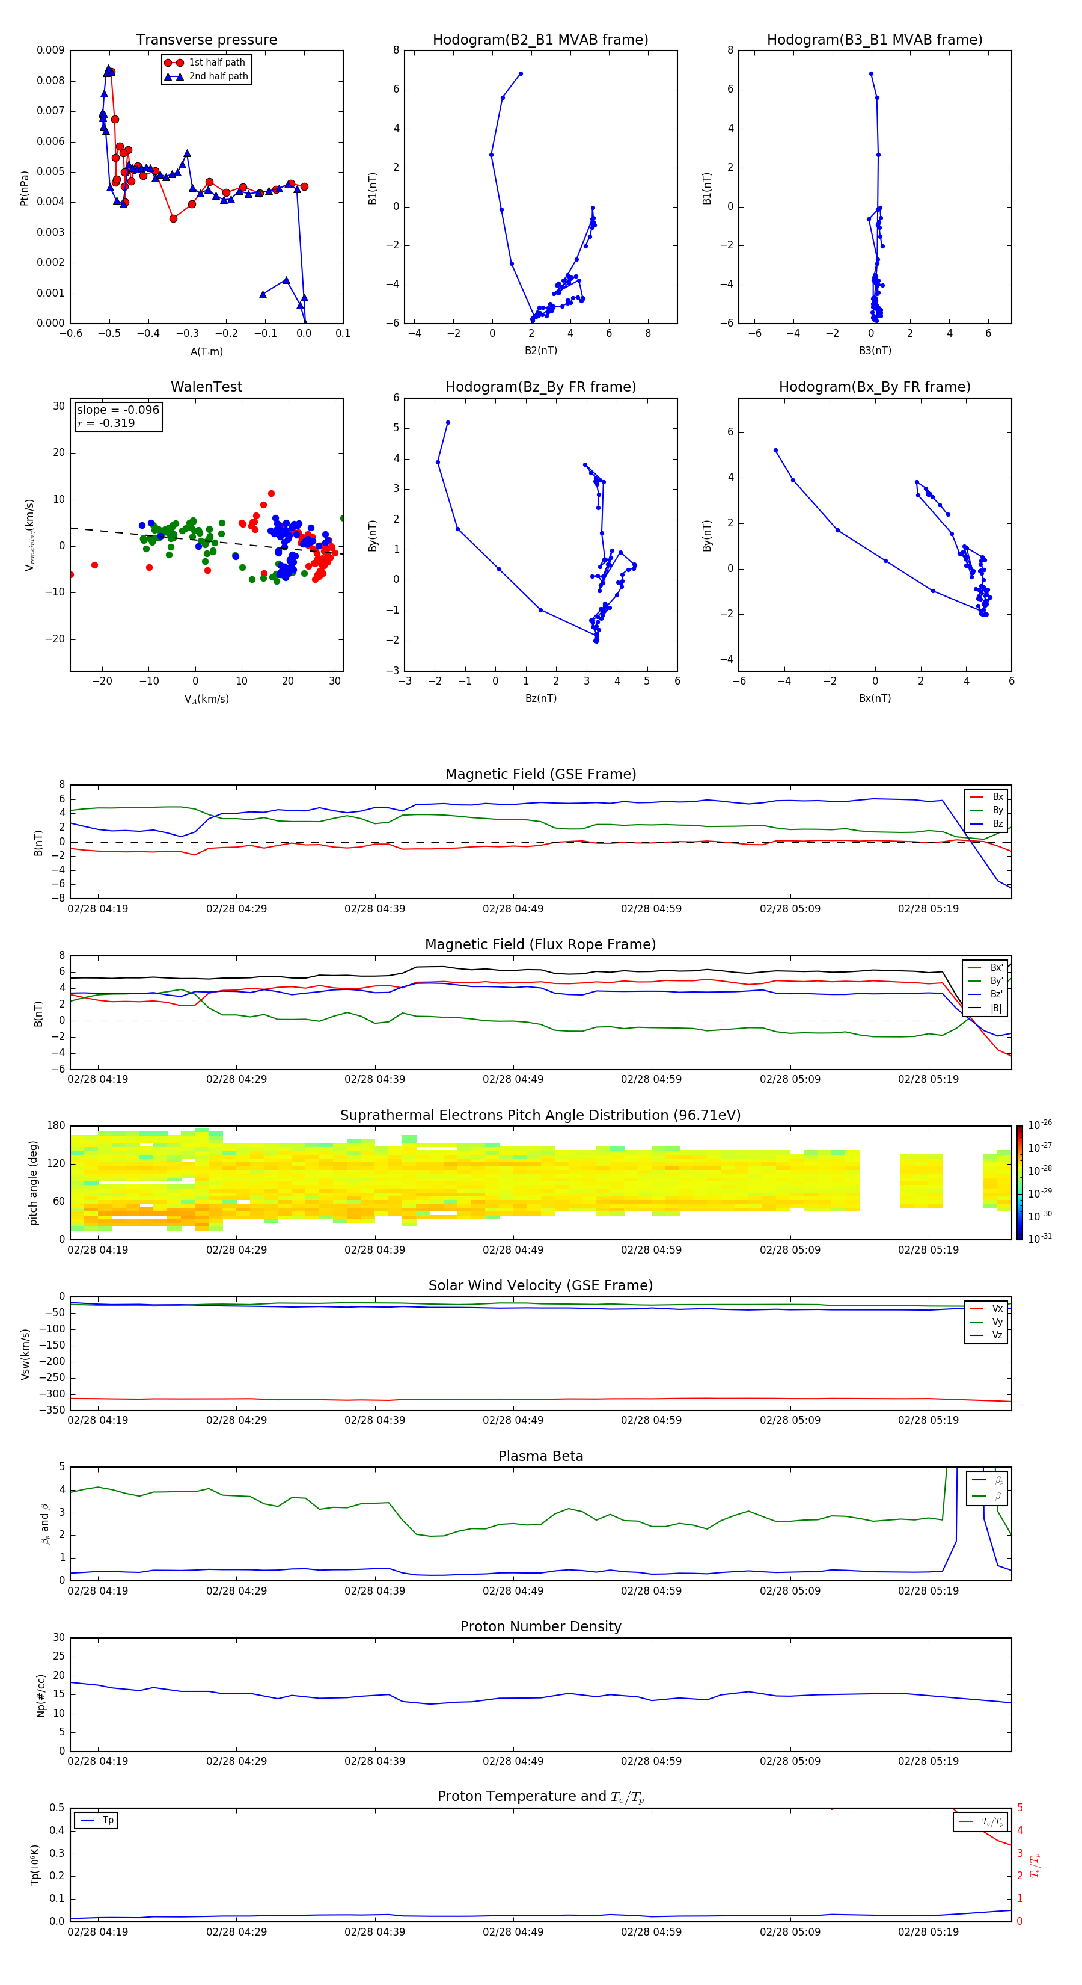The image size is (1082, 1985).
Task: Click the 'Proton Number Density' title
Action: pyautogui.click(x=540, y=1626)
